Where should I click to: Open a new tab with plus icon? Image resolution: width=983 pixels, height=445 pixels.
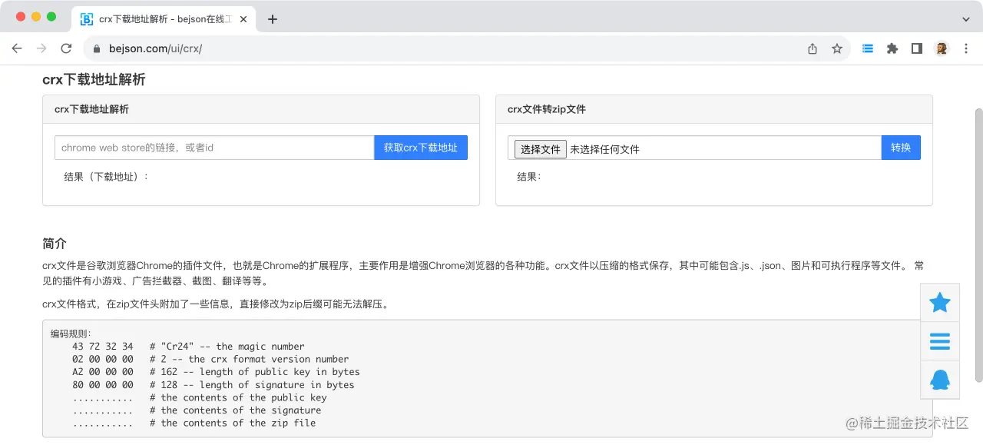pyautogui.click(x=272, y=19)
